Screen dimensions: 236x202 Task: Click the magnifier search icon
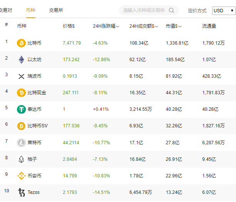[x=172, y=10]
